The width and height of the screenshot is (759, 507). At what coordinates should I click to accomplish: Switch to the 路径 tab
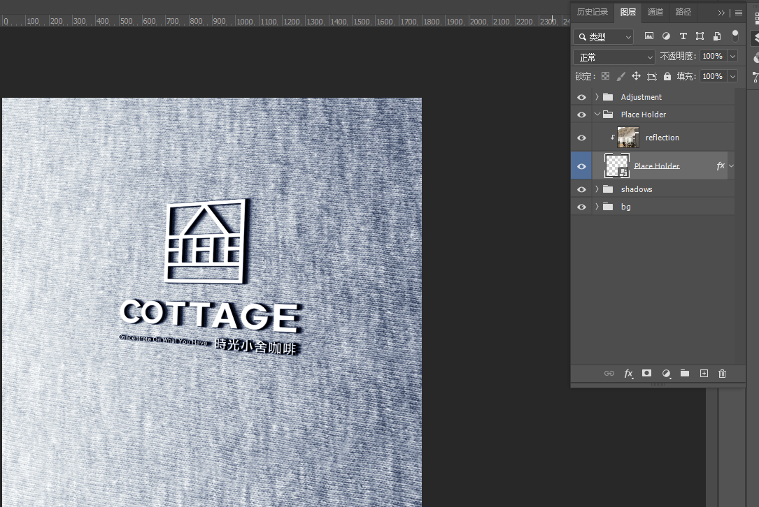click(683, 12)
